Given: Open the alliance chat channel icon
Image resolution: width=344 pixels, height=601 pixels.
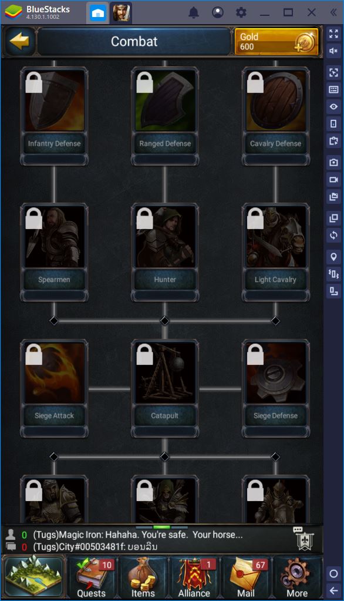Looking at the screenshot, I should point(304,540).
